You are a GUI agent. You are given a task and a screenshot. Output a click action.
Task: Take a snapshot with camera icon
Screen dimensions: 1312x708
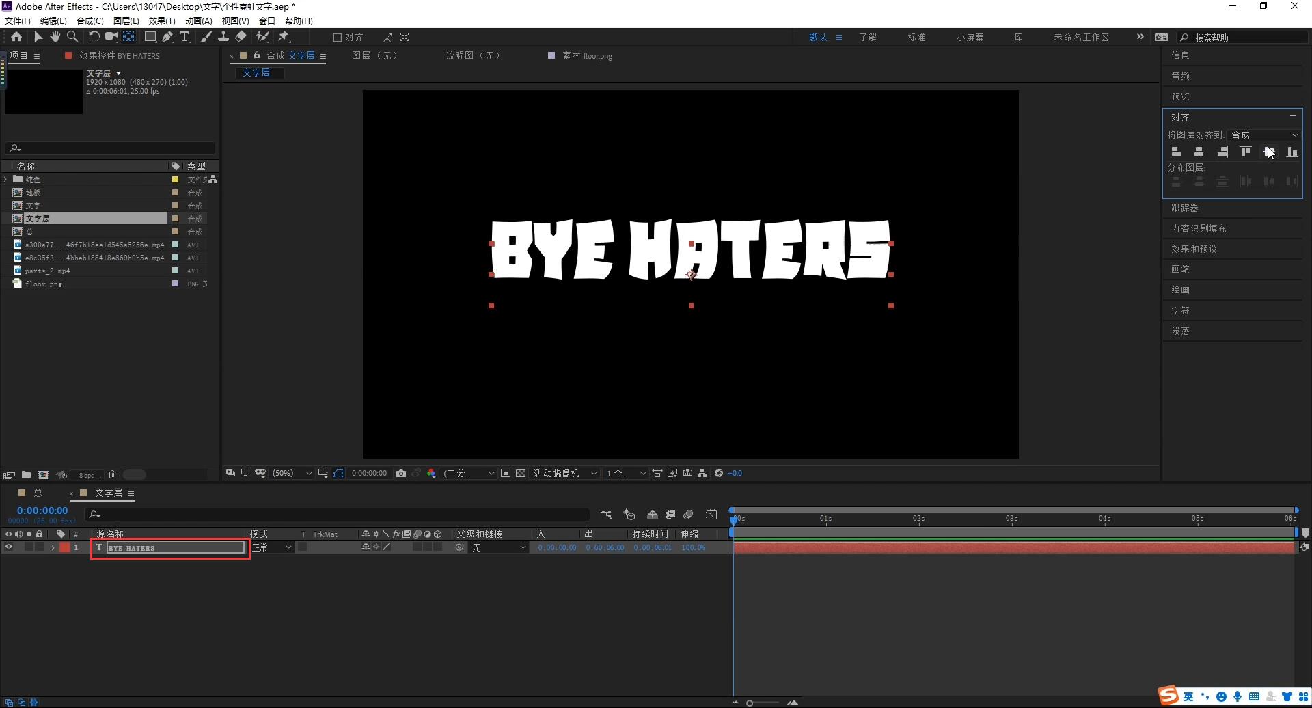[x=401, y=473]
